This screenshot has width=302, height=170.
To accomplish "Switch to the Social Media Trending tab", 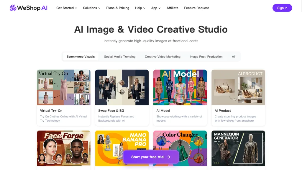I will (x=119, y=56).
